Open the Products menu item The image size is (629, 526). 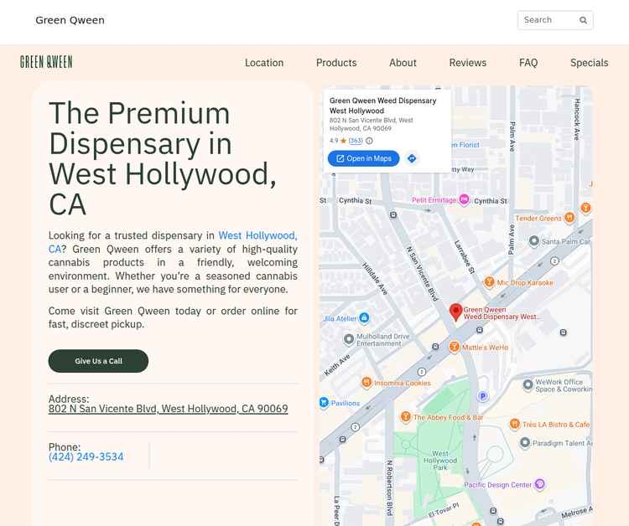click(336, 63)
